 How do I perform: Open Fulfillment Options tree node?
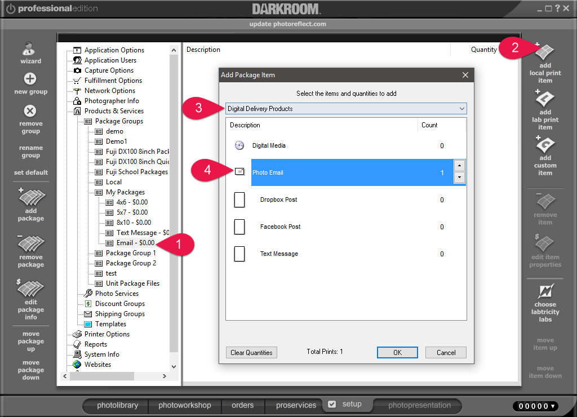click(x=113, y=80)
